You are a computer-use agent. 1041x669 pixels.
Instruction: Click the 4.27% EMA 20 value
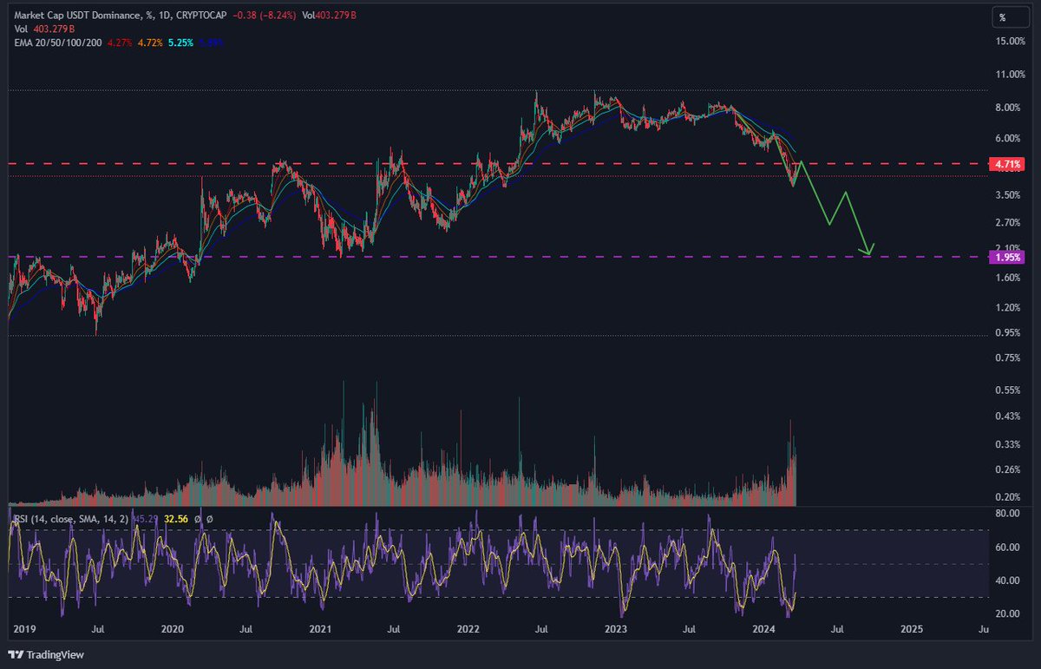(119, 42)
